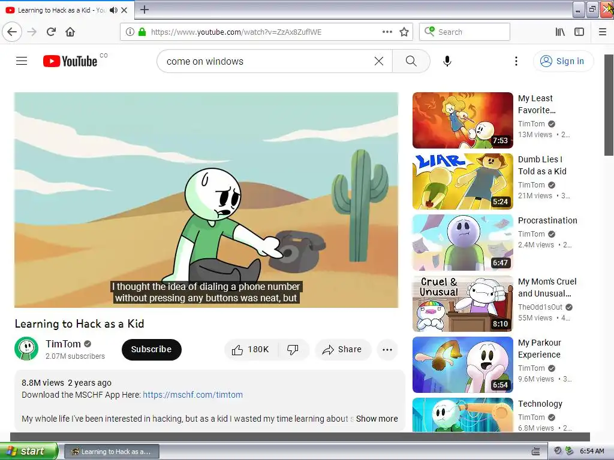
Task: Open the YouTube guide menu
Action: coord(22,61)
